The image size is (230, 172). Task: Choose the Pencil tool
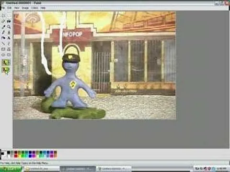tap(3, 32)
